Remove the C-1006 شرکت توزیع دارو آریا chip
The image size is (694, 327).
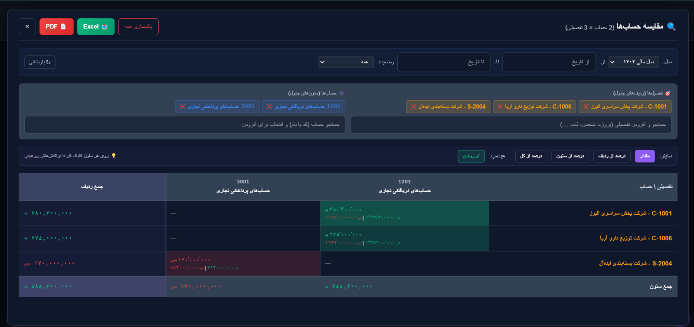pos(500,107)
